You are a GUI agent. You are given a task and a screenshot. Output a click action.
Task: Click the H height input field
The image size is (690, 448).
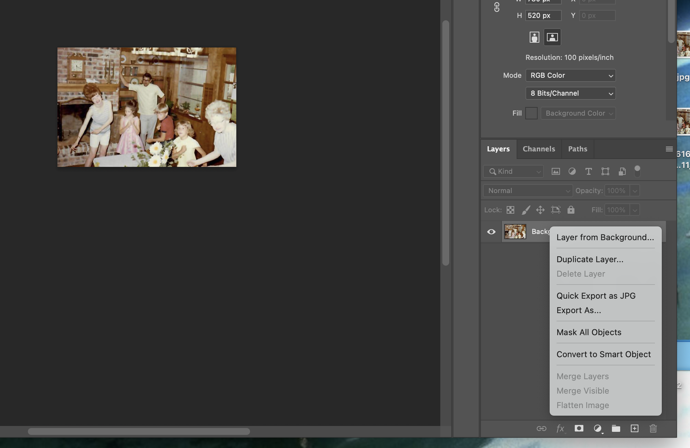[x=543, y=15]
